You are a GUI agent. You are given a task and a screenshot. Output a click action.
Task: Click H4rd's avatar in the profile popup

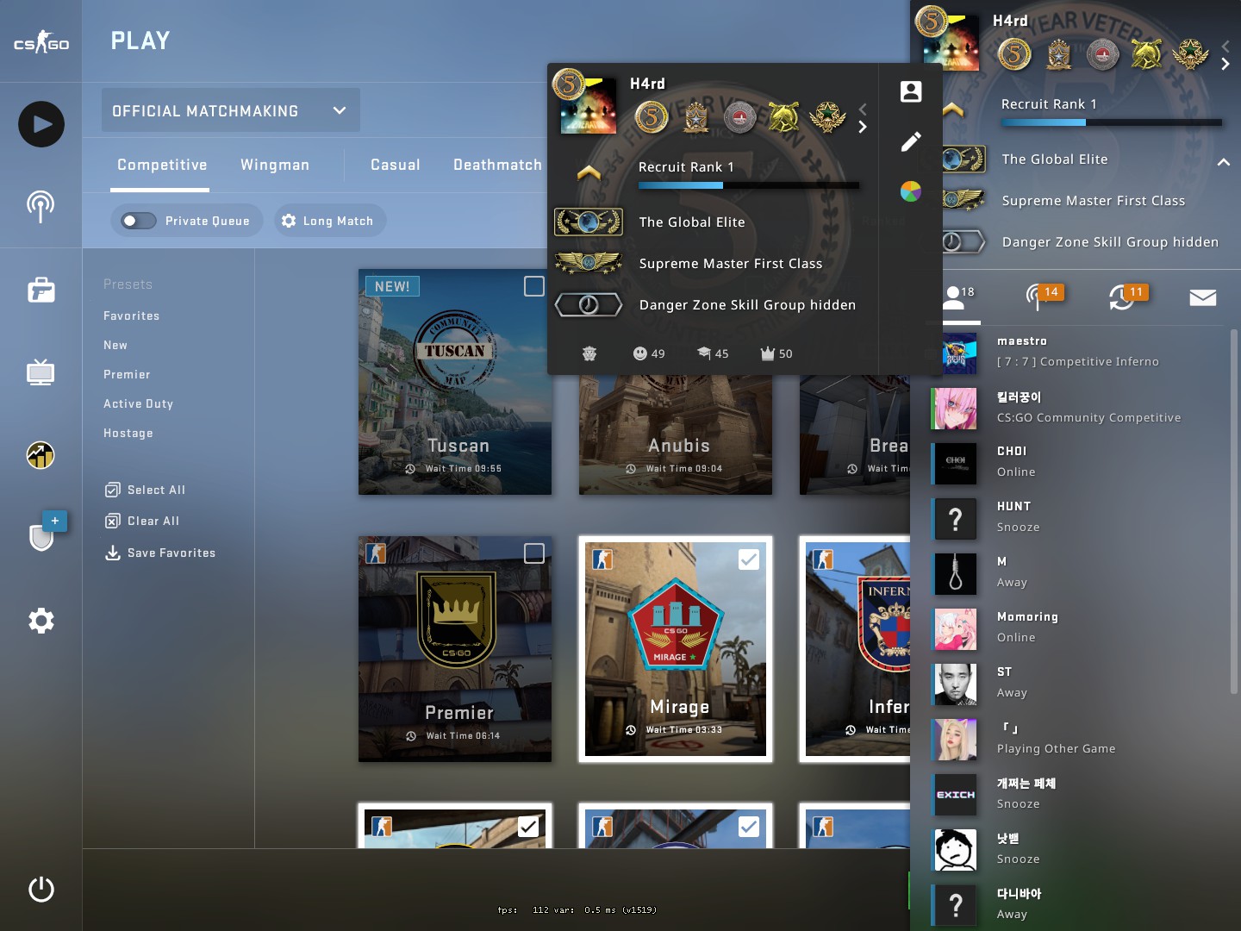coord(589,105)
